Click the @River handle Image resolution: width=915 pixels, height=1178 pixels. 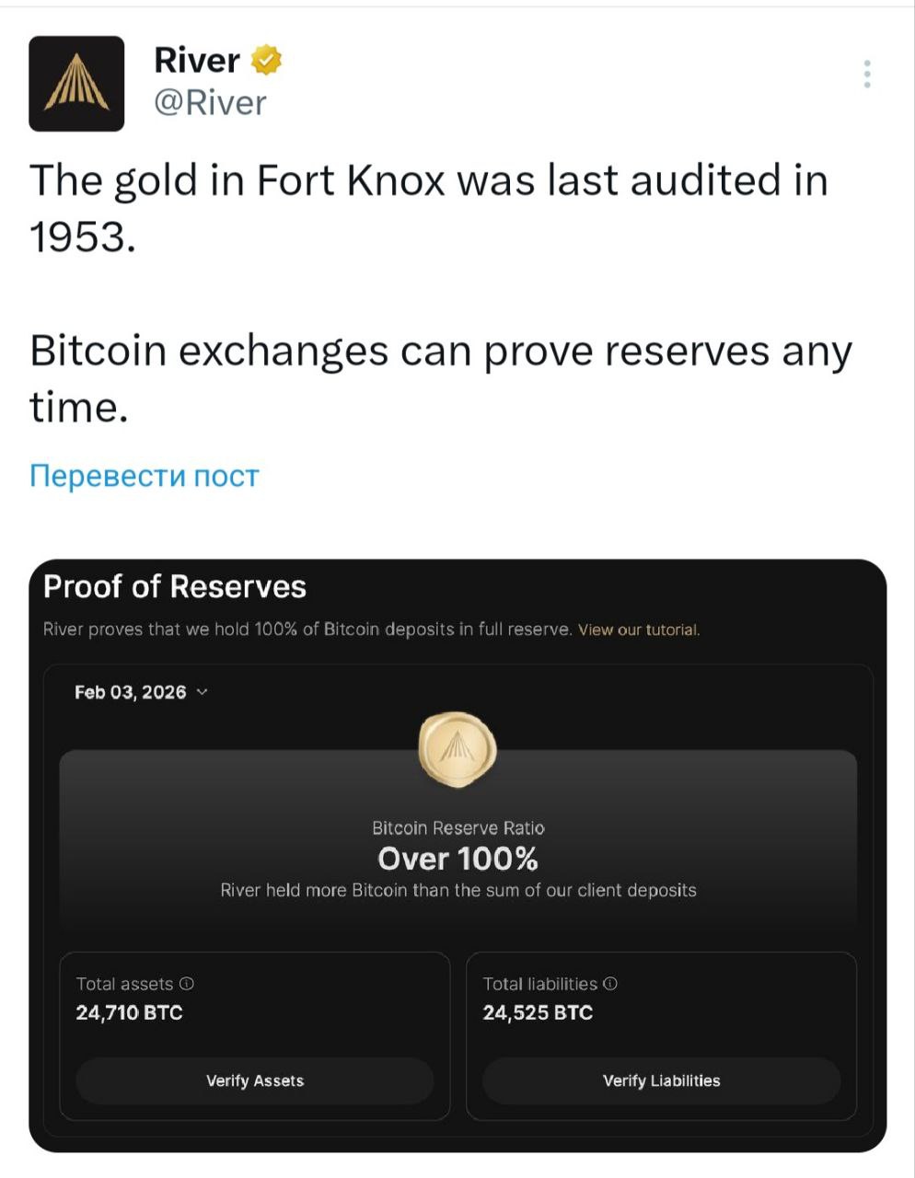coord(210,102)
